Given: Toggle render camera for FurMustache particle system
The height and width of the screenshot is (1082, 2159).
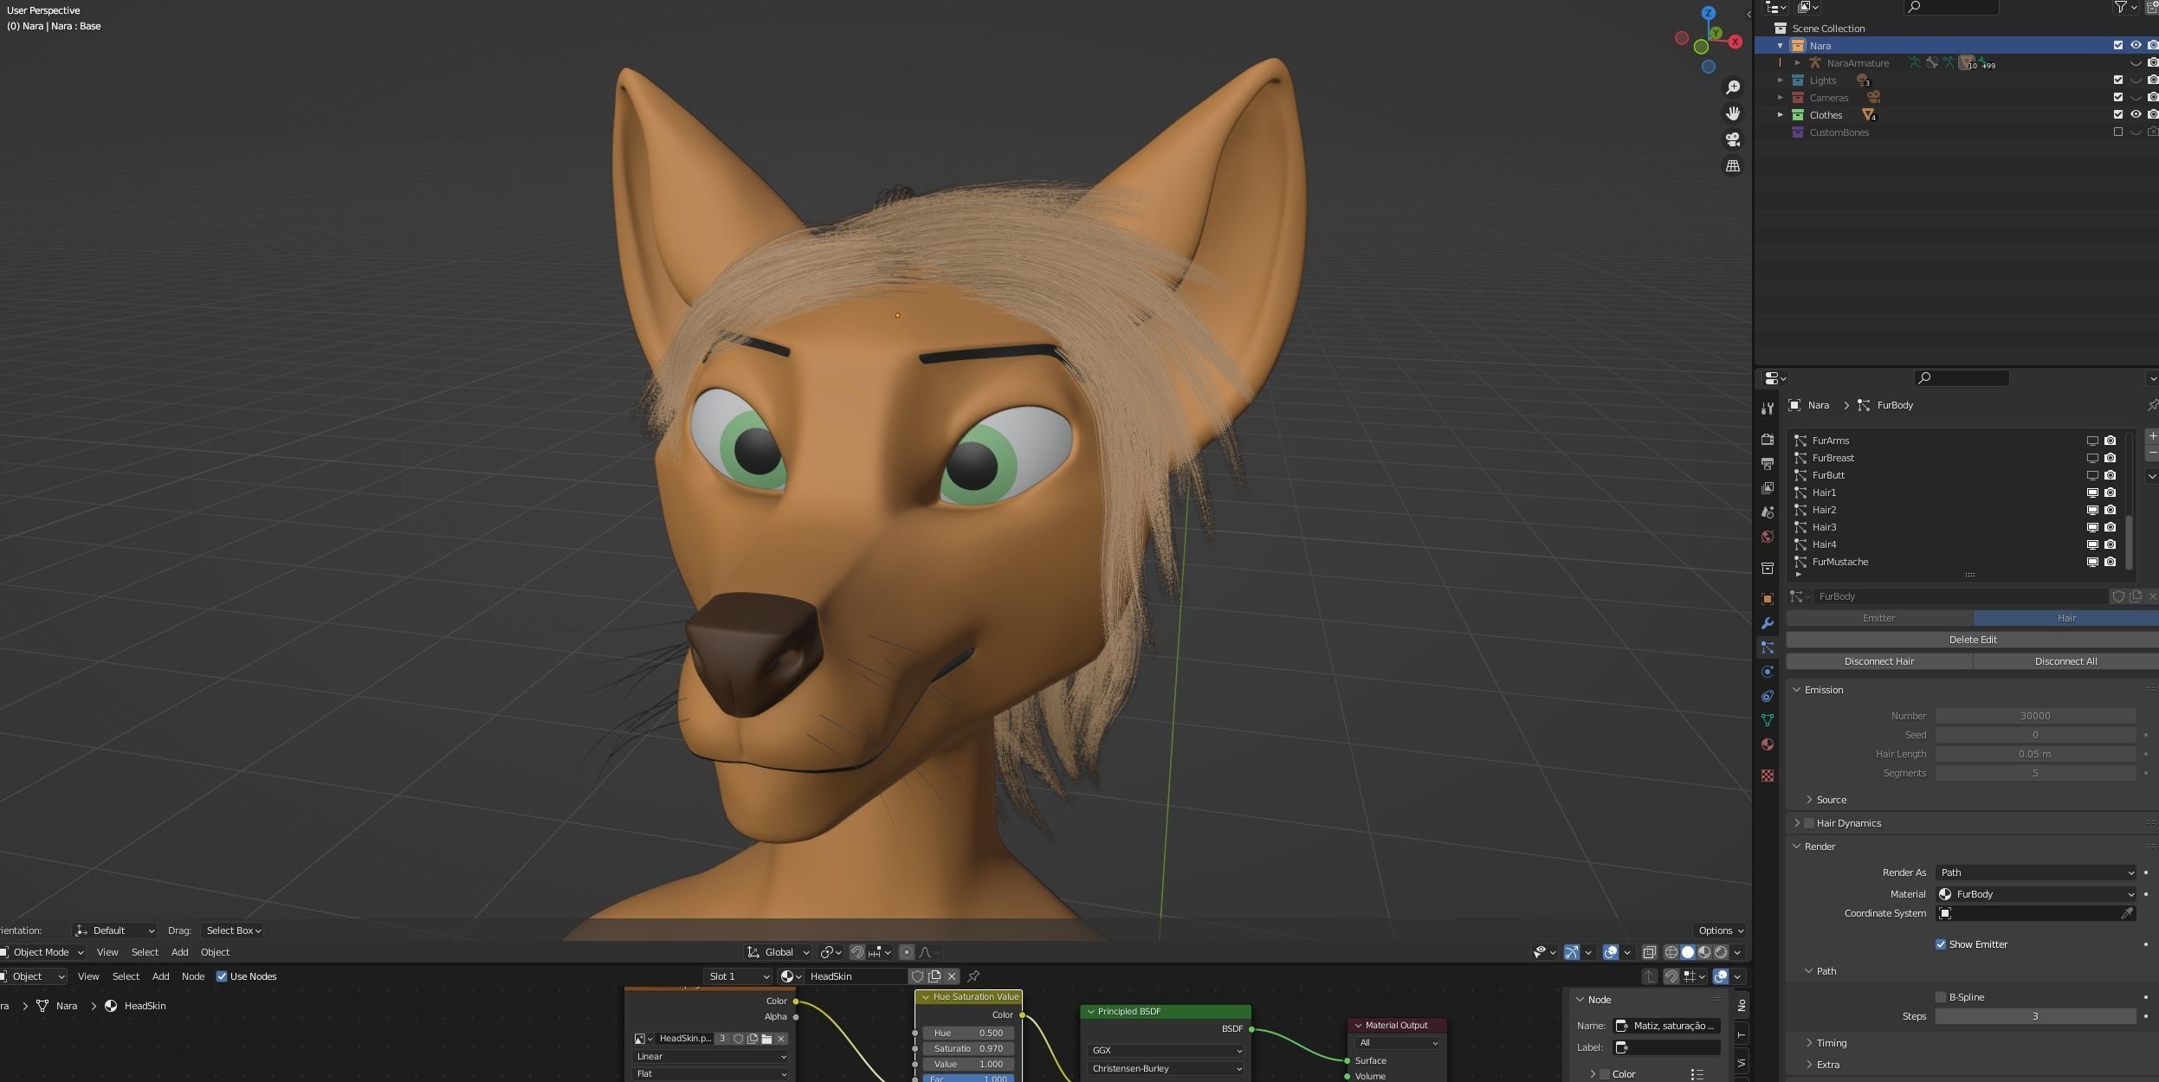Looking at the screenshot, I should [2111, 562].
